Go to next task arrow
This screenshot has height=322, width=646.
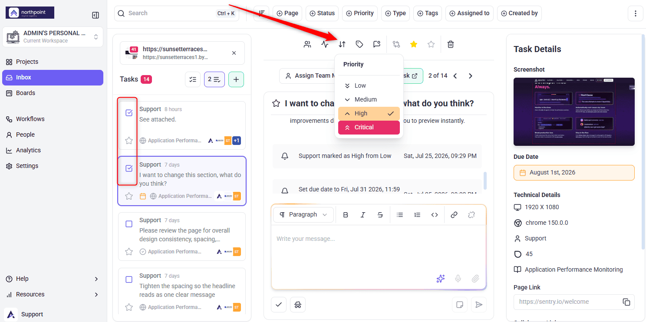471,76
